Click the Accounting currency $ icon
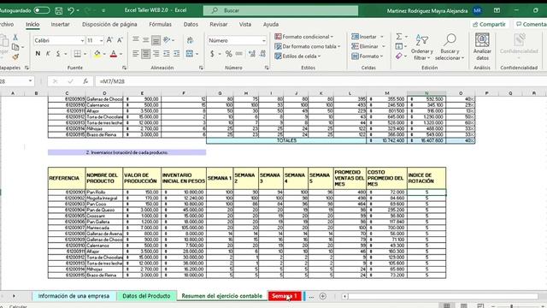This screenshot has width=547, height=308. 212,54
